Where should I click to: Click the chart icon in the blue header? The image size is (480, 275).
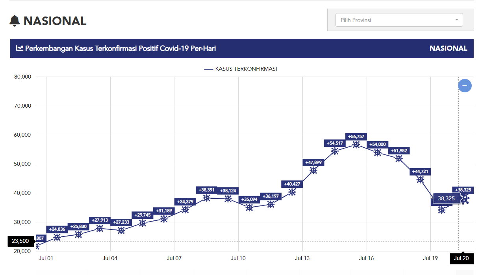19,48
